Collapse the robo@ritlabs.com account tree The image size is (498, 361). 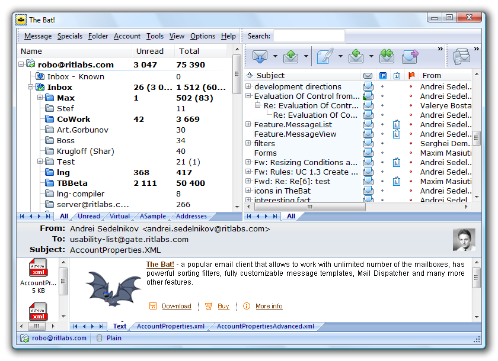(21, 65)
